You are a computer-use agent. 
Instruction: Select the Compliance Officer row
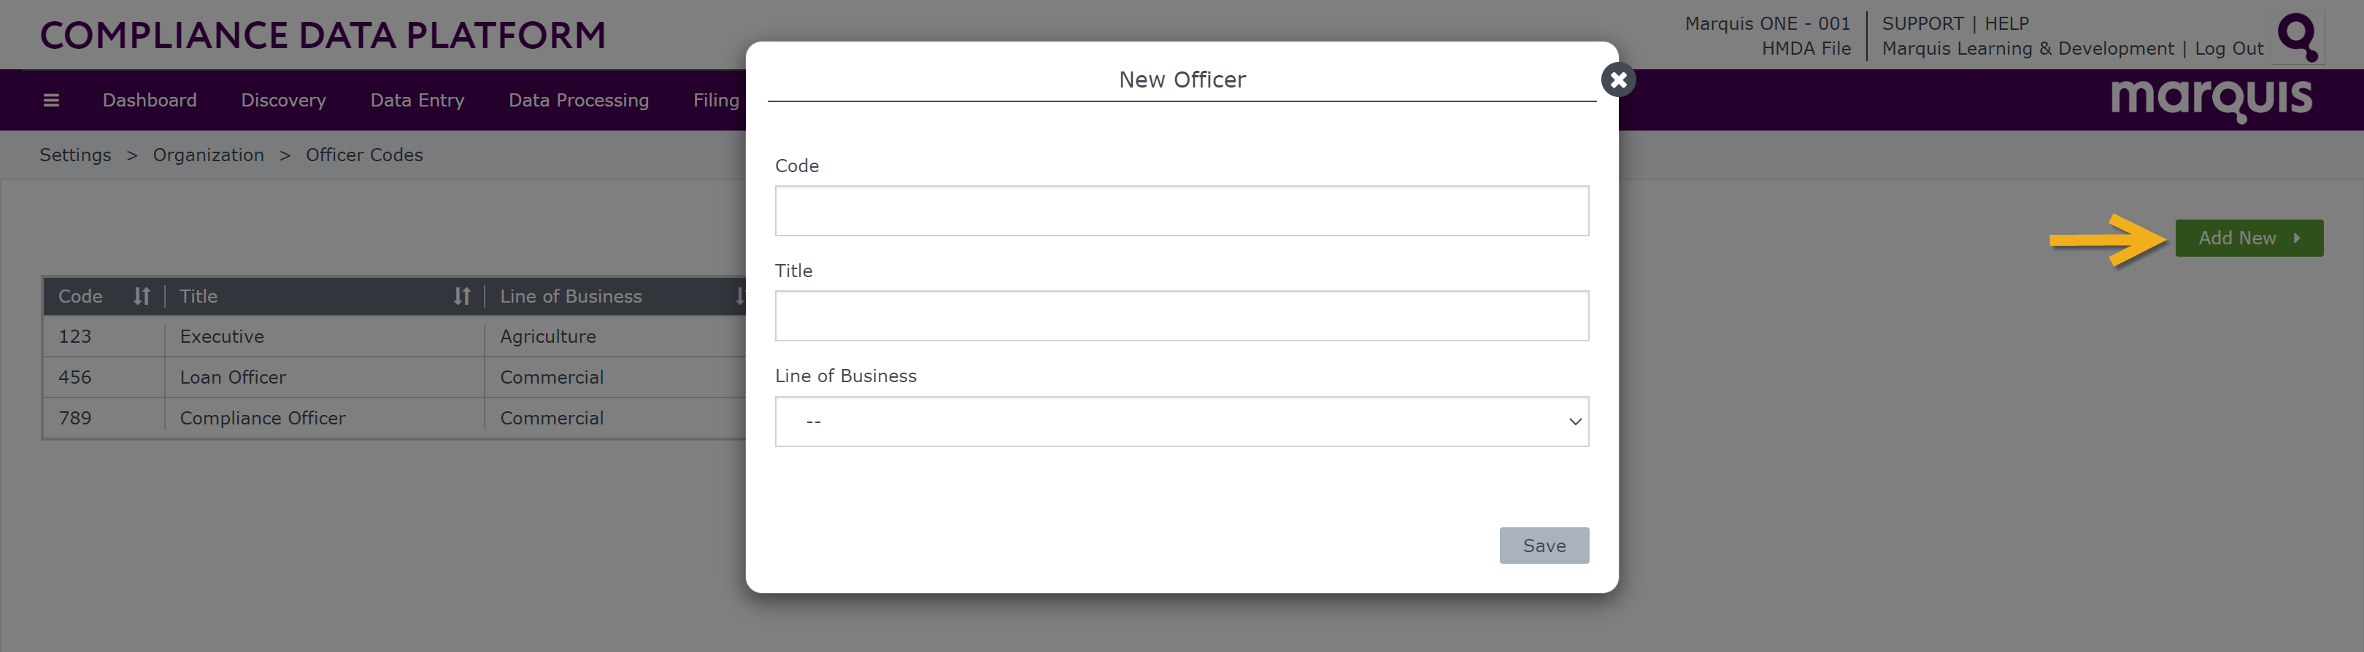pyautogui.click(x=395, y=418)
